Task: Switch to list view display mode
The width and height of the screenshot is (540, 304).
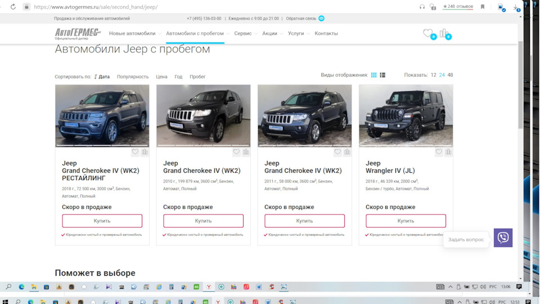Action: (x=382, y=75)
